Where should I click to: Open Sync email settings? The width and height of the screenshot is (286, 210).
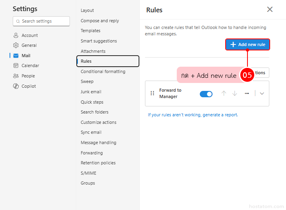click(91, 132)
